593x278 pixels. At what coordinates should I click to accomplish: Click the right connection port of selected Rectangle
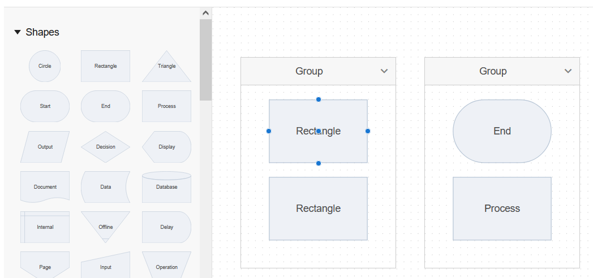click(x=368, y=131)
